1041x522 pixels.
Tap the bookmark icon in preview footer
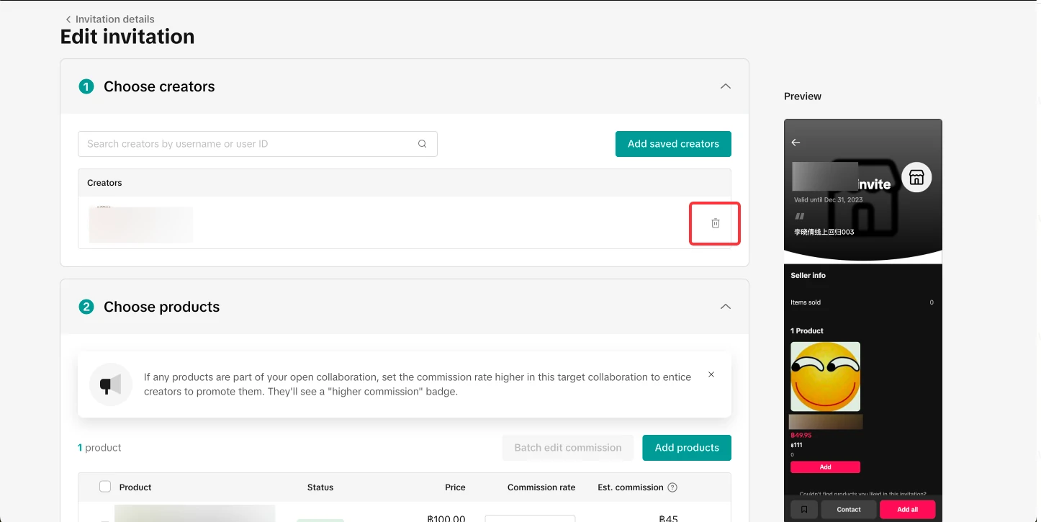[x=804, y=509]
